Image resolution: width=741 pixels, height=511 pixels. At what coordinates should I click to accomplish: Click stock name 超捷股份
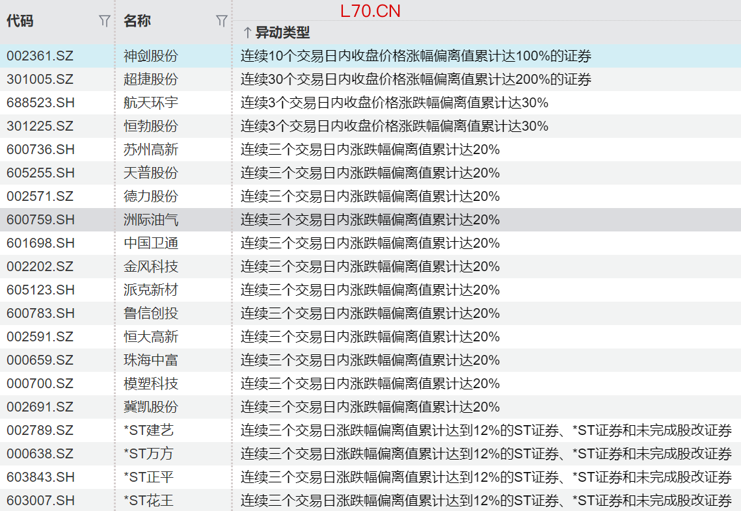pyautogui.click(x=151, y=79)
